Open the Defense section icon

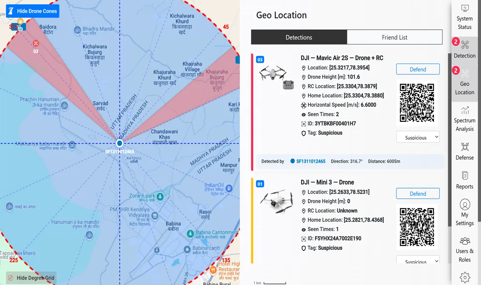coord(465,147)
